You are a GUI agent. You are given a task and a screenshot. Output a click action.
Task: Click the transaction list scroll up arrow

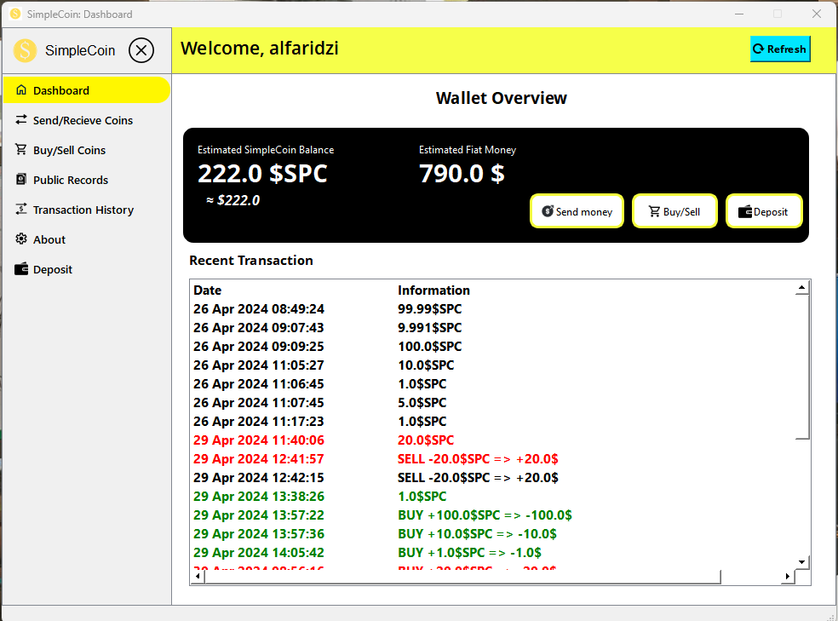(801, 288)
